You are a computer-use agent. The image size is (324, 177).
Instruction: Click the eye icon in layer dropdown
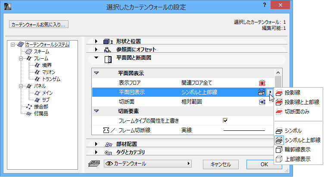coord(109,164)
